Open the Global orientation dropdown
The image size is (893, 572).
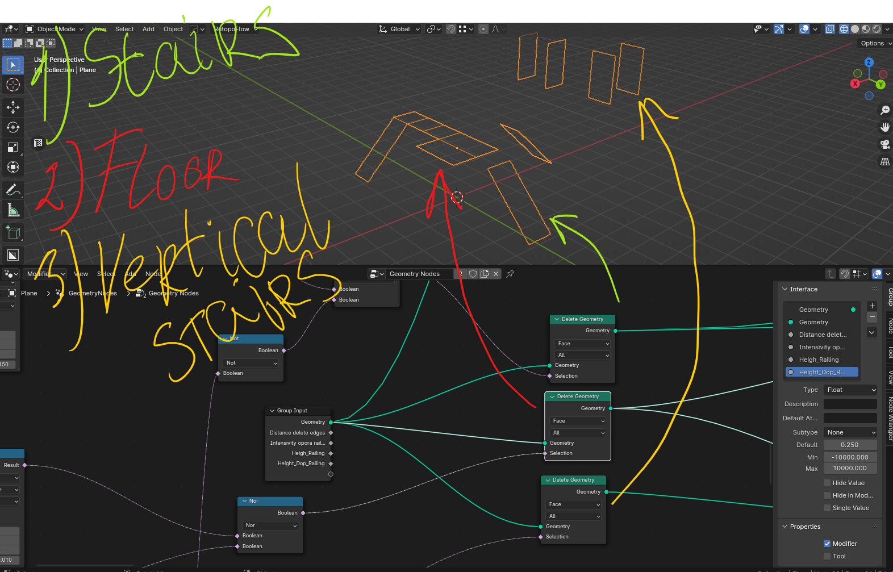(x=399, y=29)
